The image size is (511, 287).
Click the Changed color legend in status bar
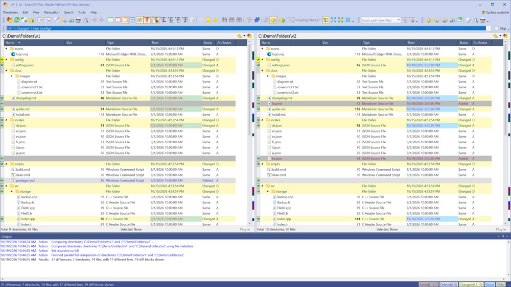click(x=471, y=284)
